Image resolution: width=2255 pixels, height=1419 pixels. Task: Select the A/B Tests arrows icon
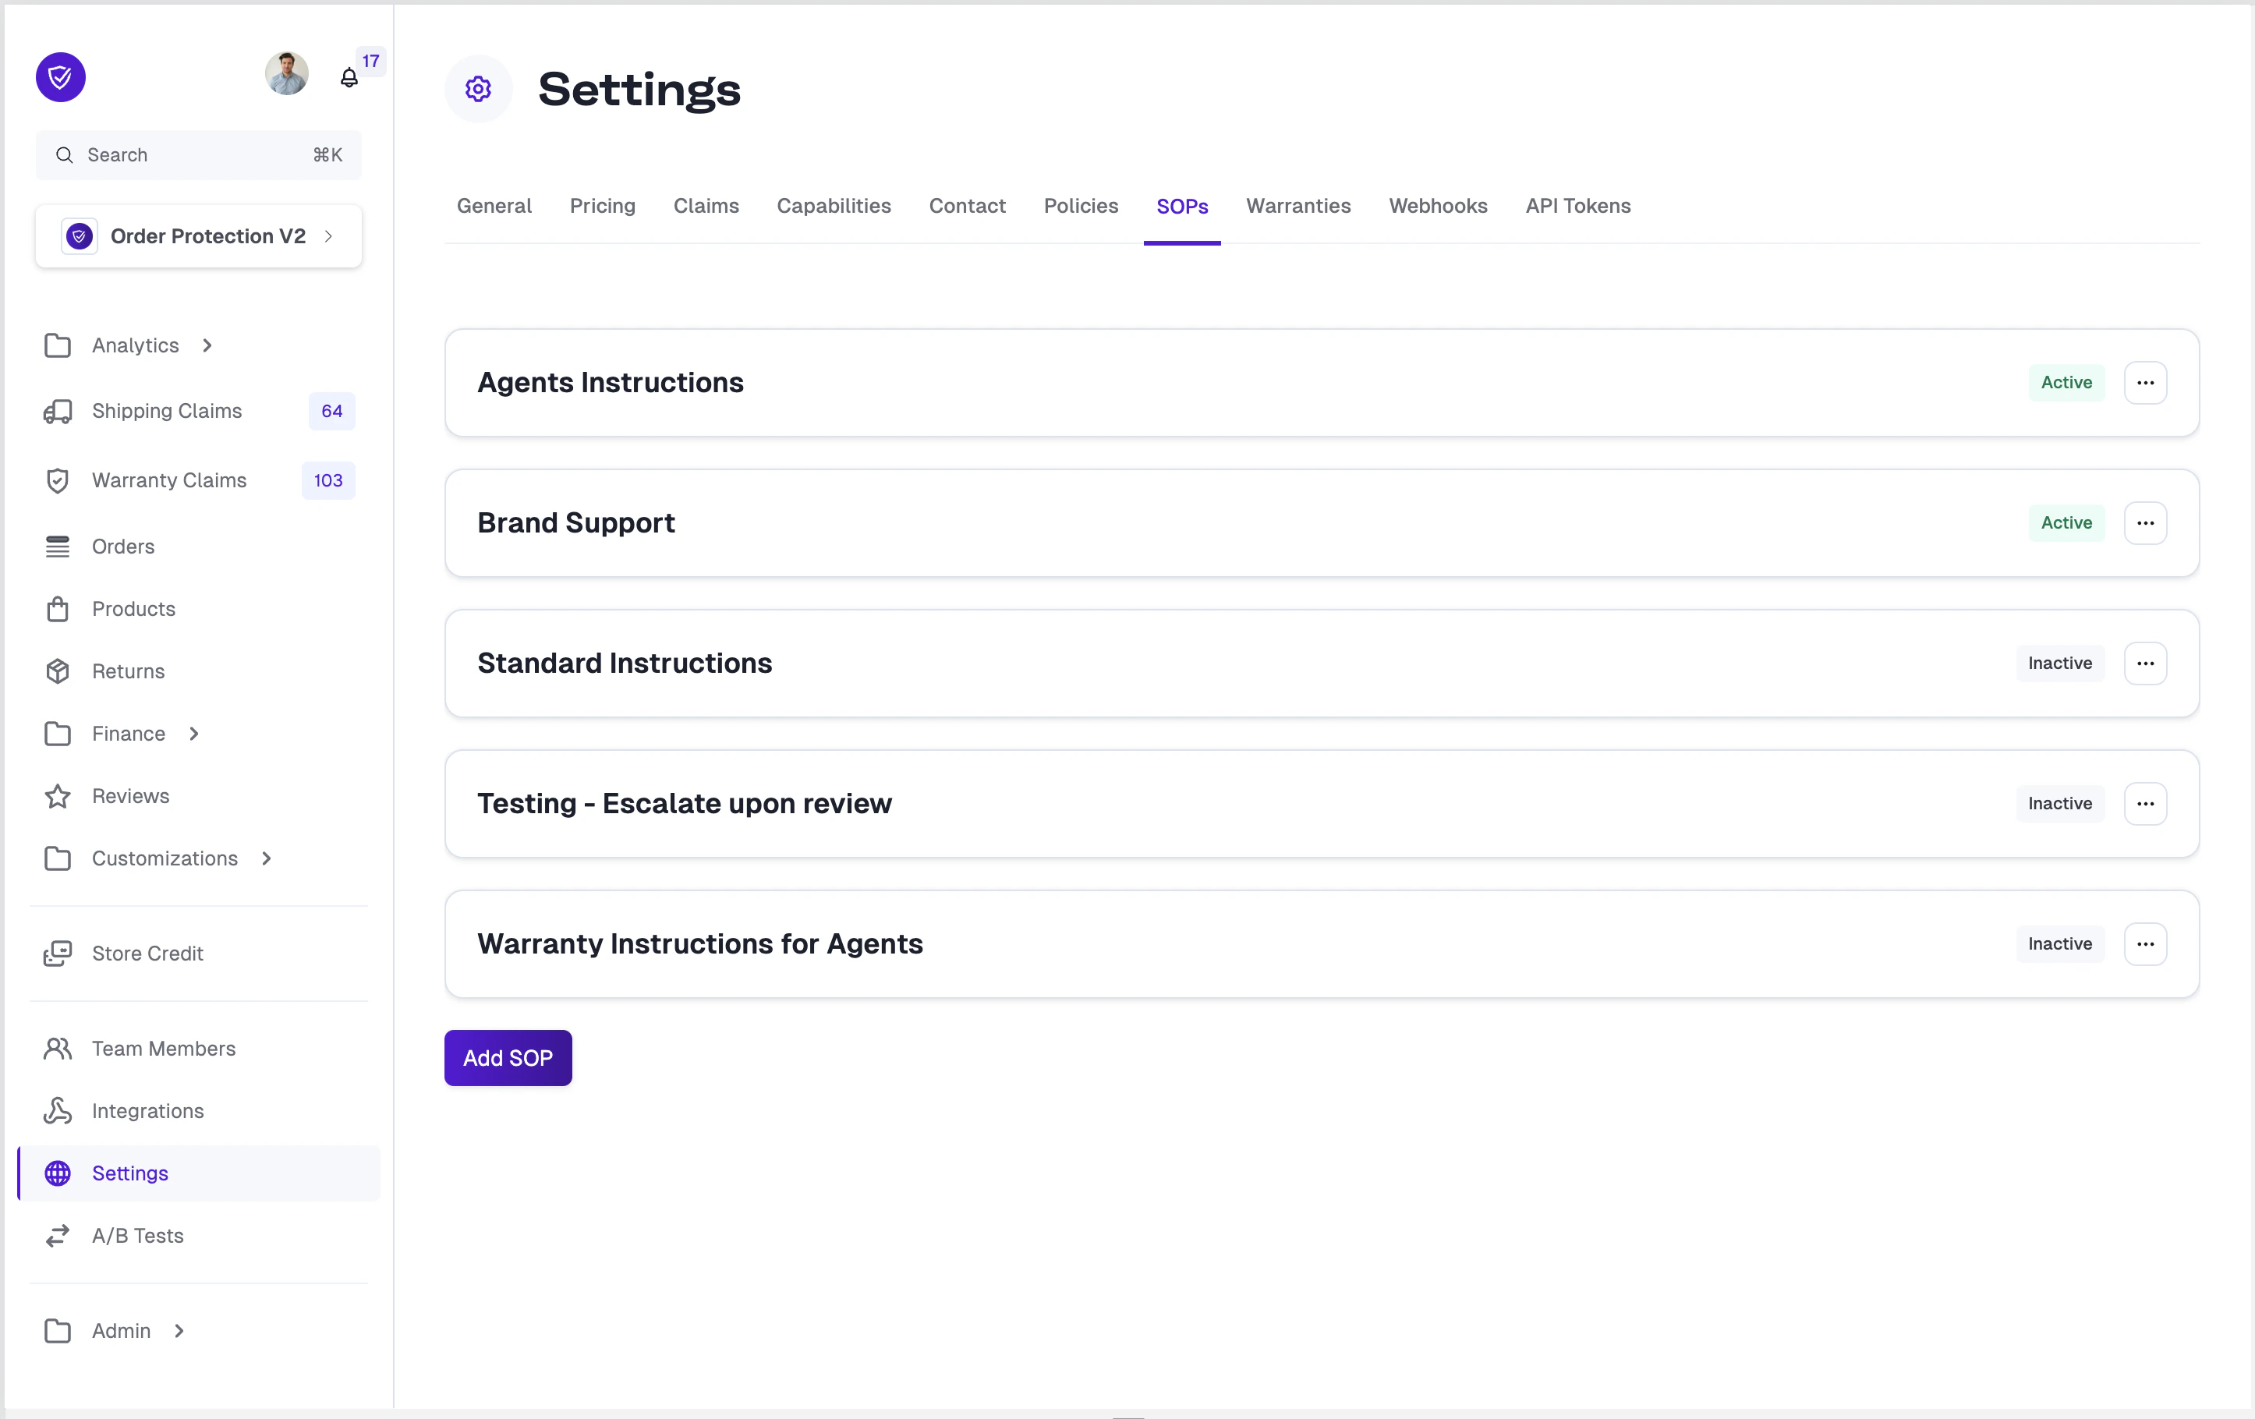click(x=58, y=1236)
